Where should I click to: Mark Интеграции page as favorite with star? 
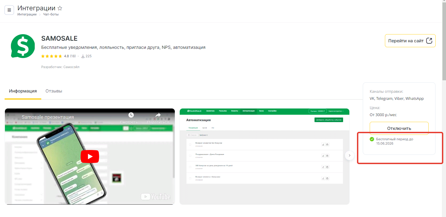tap(60, 8)
